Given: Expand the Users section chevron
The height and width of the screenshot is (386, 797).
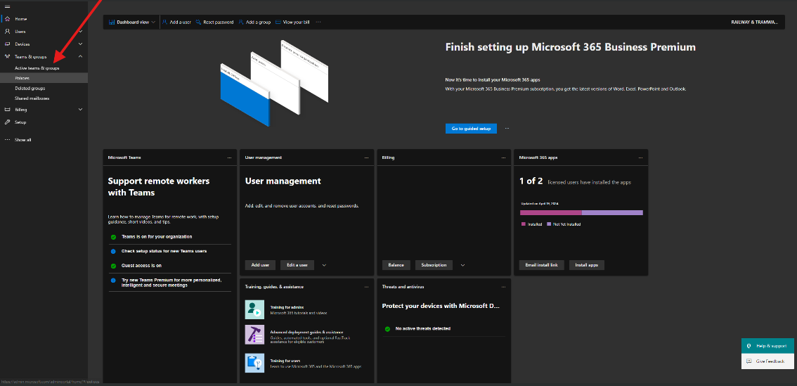Looking at the screenshot, I should click(x=80, y=32).
